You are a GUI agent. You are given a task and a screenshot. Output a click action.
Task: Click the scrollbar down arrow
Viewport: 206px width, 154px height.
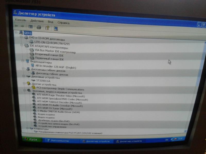tap(185, 131)
